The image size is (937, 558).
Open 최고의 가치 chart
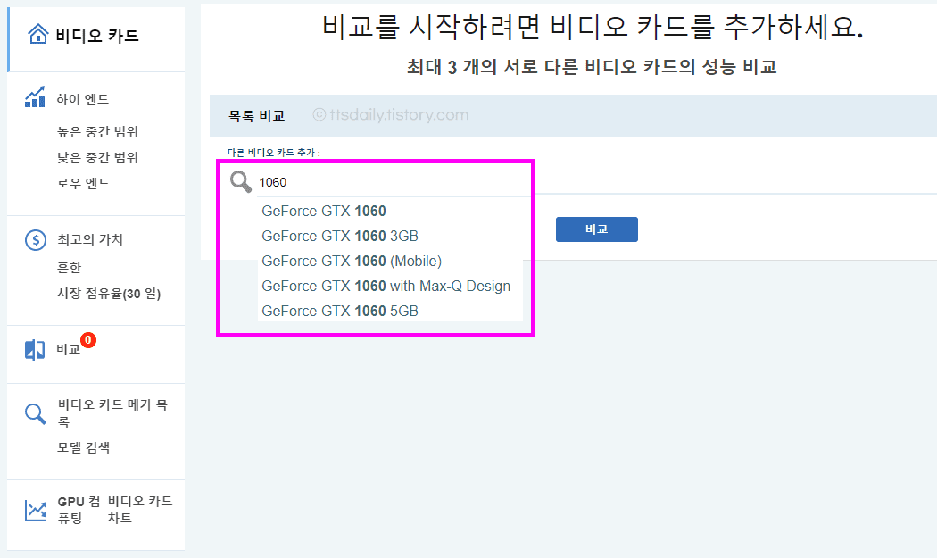(x=90, y=239)
